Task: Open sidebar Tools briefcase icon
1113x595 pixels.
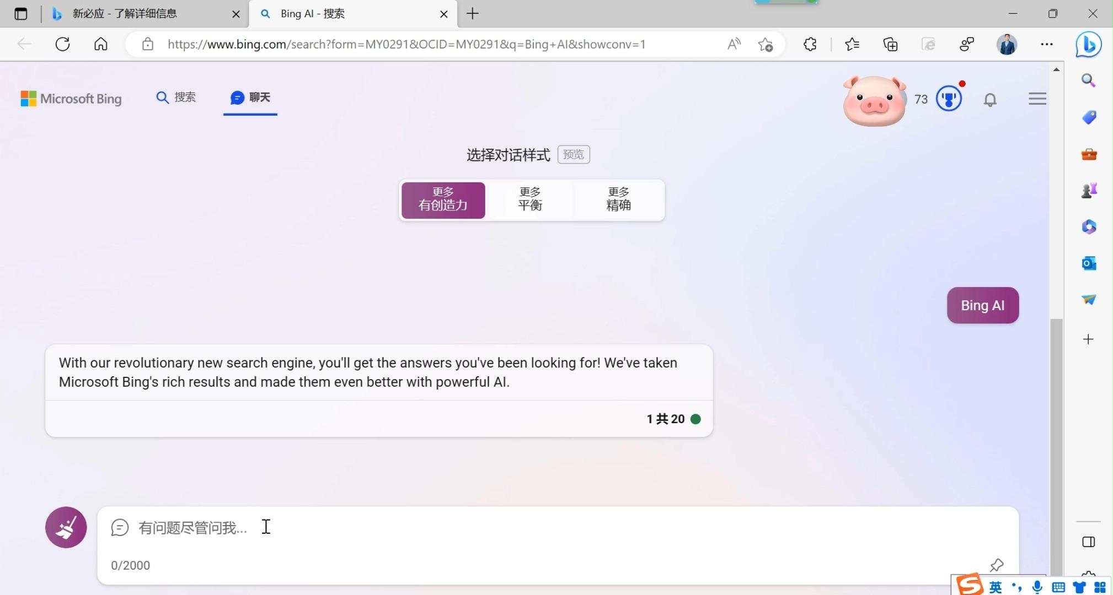Action: click(x=1088, y=154)
